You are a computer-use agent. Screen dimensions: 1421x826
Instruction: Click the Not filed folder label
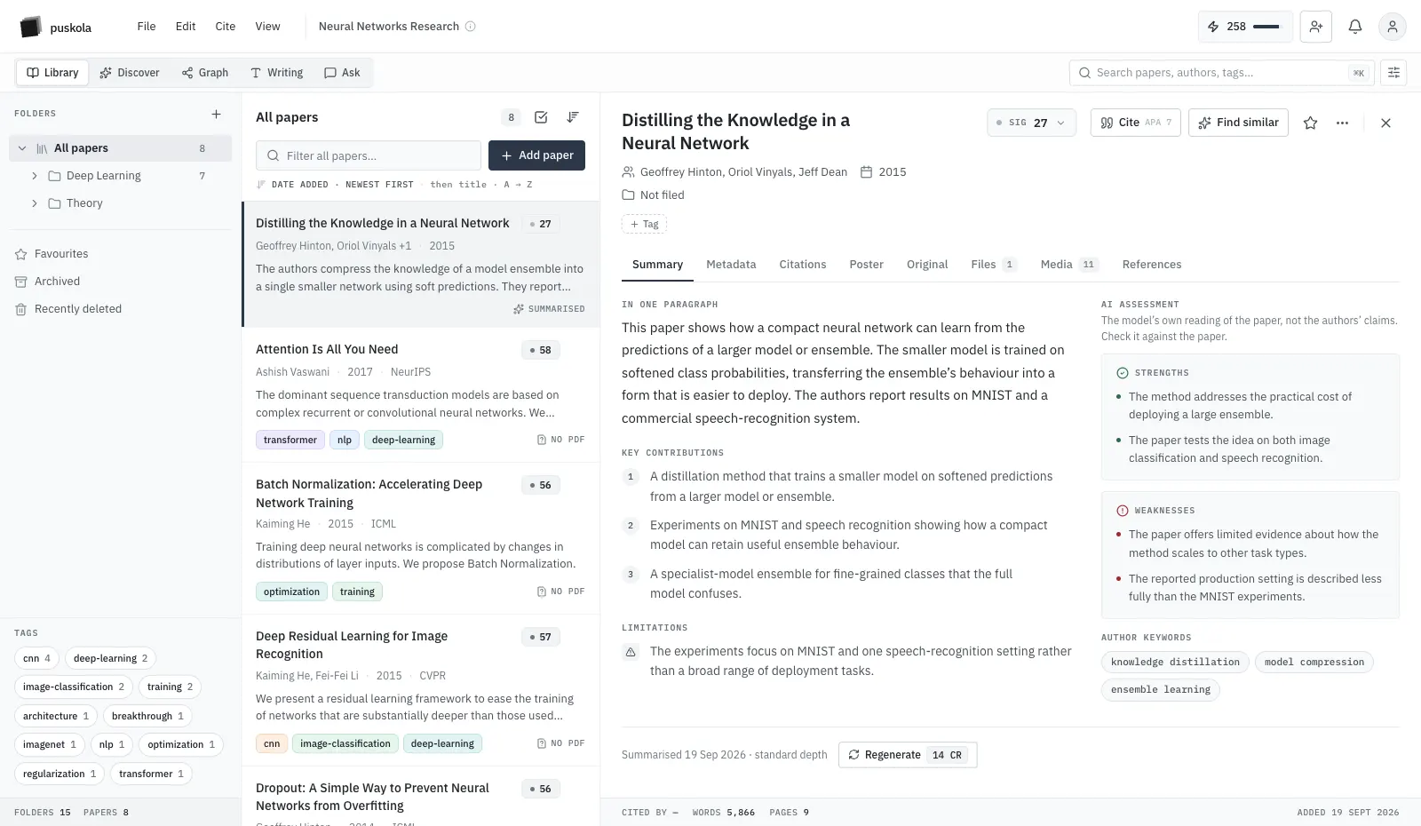653,195
